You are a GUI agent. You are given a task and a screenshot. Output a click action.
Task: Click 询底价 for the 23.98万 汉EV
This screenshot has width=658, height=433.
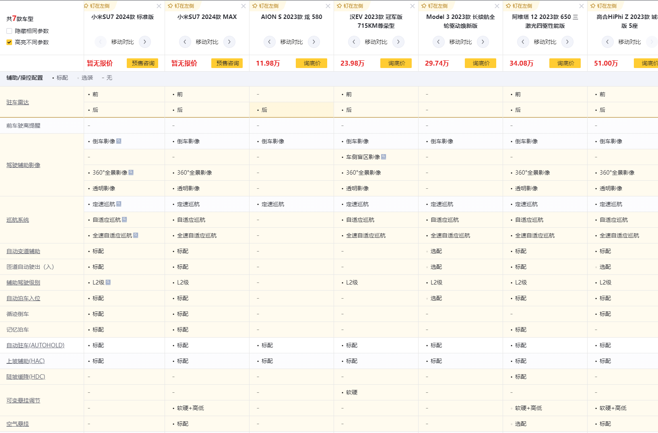pyautogui.click(x=396, y=63)
